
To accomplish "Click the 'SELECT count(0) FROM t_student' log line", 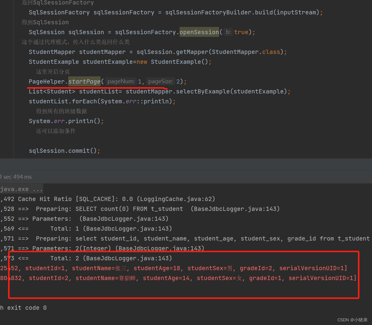I will pos(140,209).
